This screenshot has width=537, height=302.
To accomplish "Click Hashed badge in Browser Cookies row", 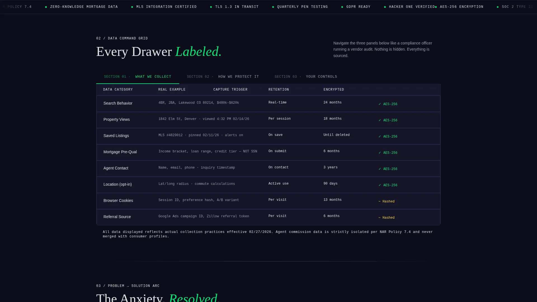I will click(x=386, y=201).
